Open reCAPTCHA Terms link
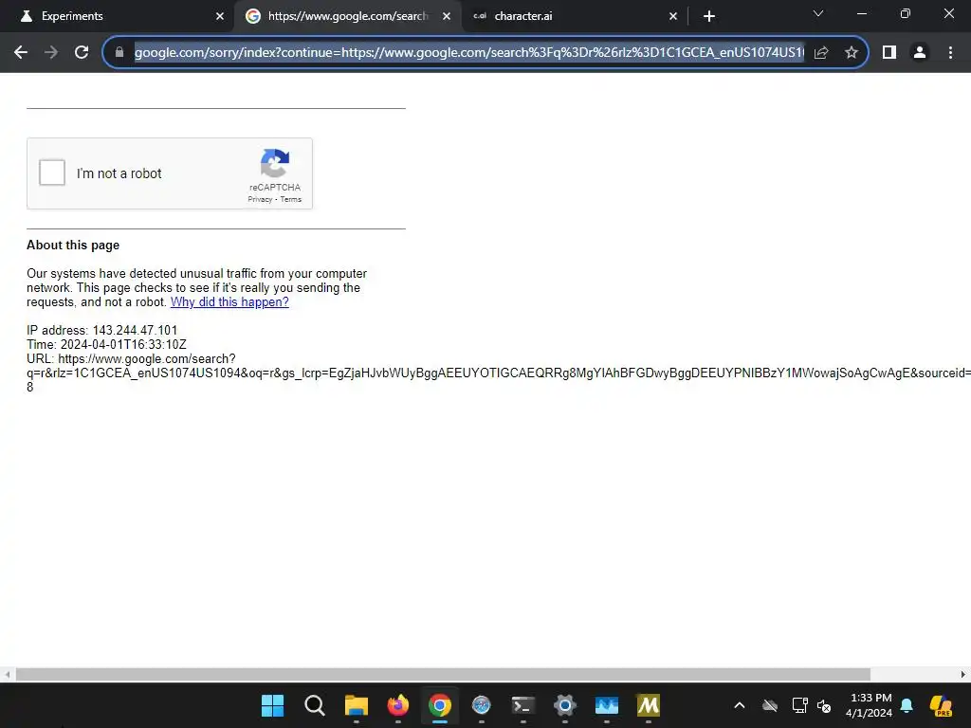971x728 pixels. pyautogui.click(x=290, y=199)
